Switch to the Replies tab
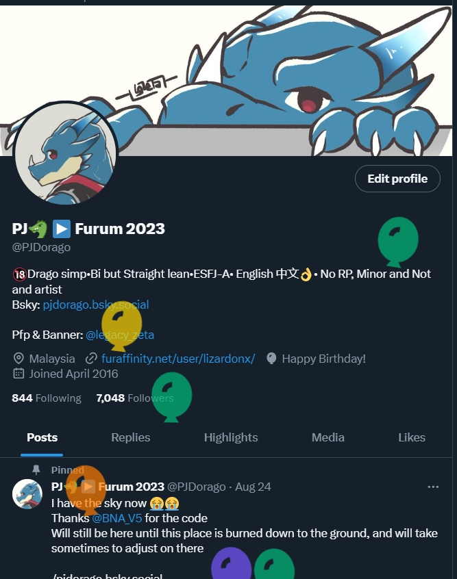Screen dimensions: 457x579 (x=130, y=437)
